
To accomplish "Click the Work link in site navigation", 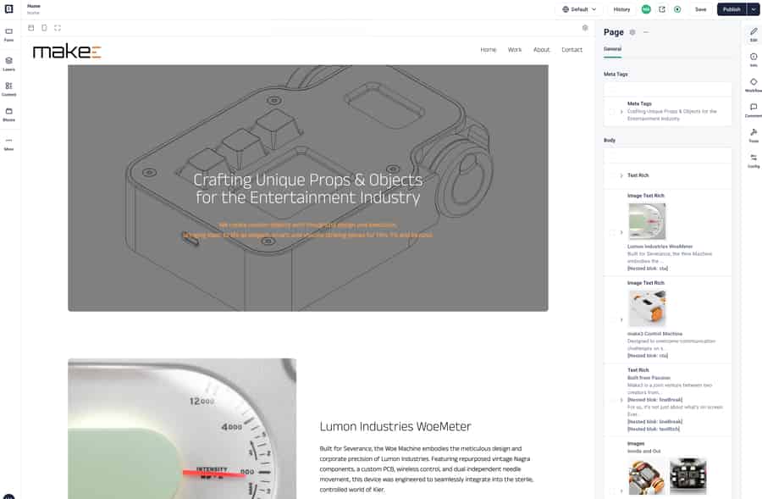I will [515, 50].
